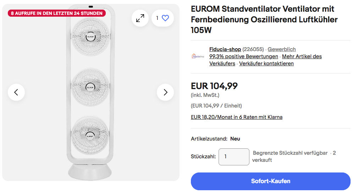Open Mehr Artikel des Verkäufers
Viewport: 358px width, 192px height.
[302, 56]
